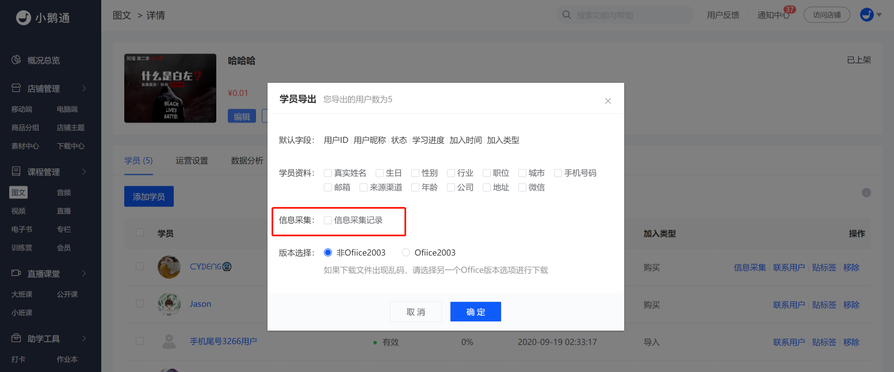This screenshot has width=894, height=372.
Task: Enable the 手机号码 checkbox
Action: (557, 172)
